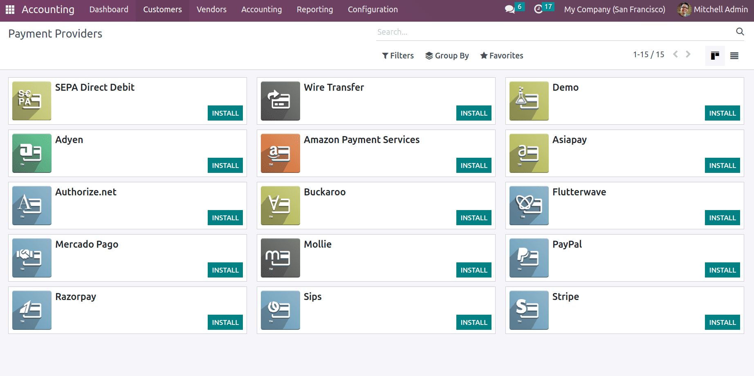
Task: Install SEPA Direct Debit
Action: (x=225, y=113)
